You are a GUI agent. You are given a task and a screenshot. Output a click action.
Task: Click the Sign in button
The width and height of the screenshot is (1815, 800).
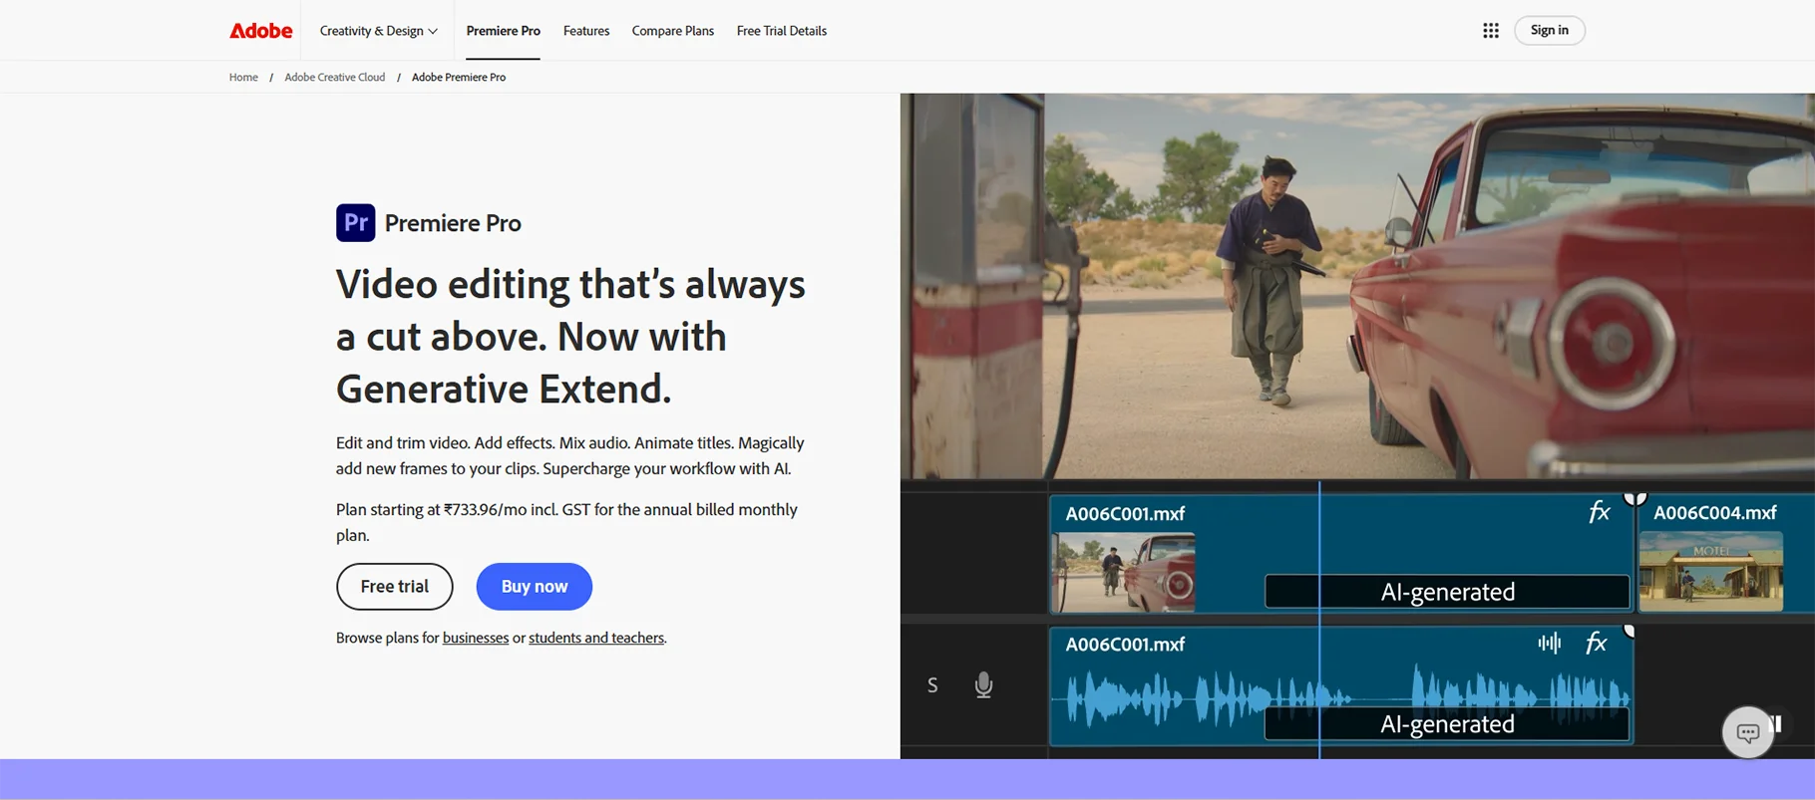pyautogui.click(x=1549, y=31)
